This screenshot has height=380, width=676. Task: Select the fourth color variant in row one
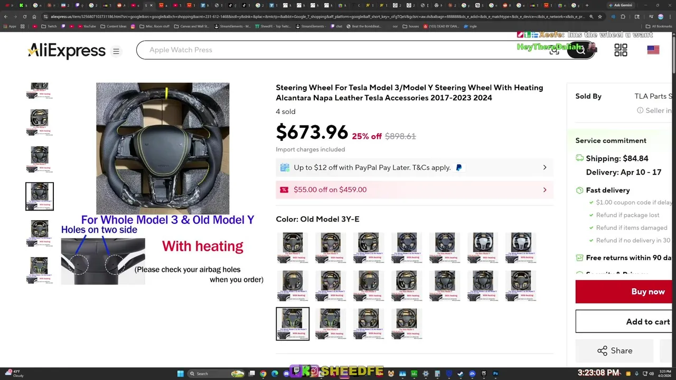(x=407, y=248)
